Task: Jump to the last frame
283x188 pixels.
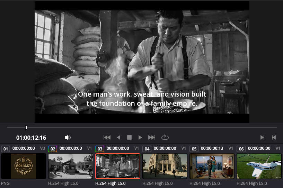Action: [x=152, y=138]
